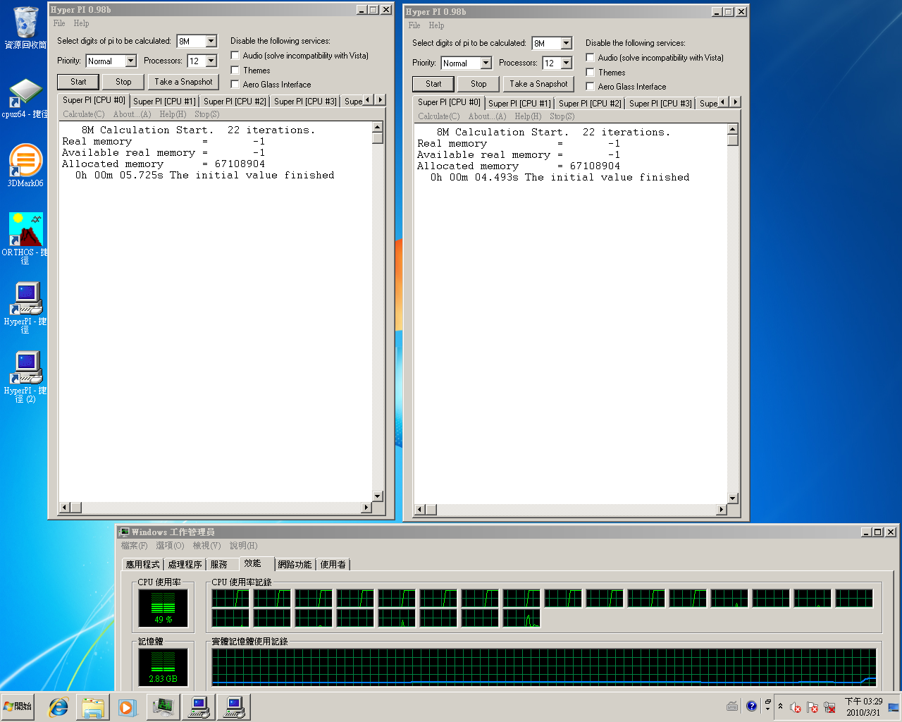
Task: Open 檢視(V) menu in Task Manager
Action: (x=206, y=546)
